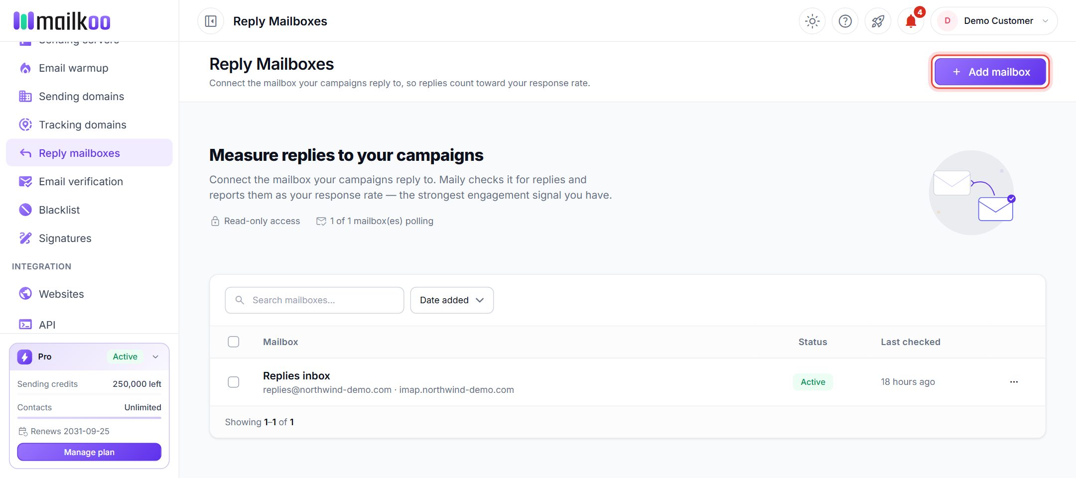Click the Websites globe icon
This screenshot has height=478, width=1076.
tap(25, 294)
